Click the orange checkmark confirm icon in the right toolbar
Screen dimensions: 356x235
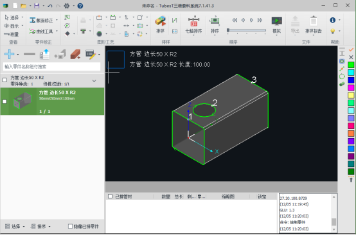point(351,49)
